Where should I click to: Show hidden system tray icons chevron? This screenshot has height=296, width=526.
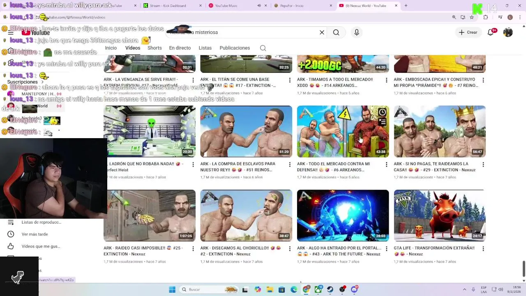(x=464, y=289)
